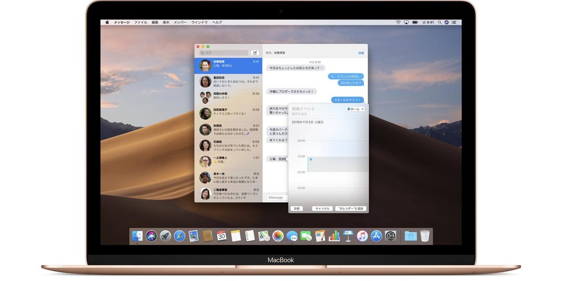Open the メンバー menu
The height and width of the screenshot is (281, 572).
[181, 22]
